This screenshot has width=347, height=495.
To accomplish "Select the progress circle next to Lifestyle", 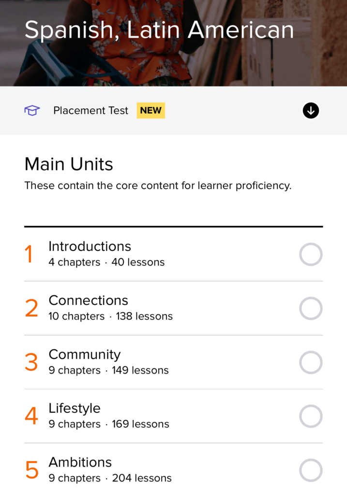I will [x=311, y=416].
